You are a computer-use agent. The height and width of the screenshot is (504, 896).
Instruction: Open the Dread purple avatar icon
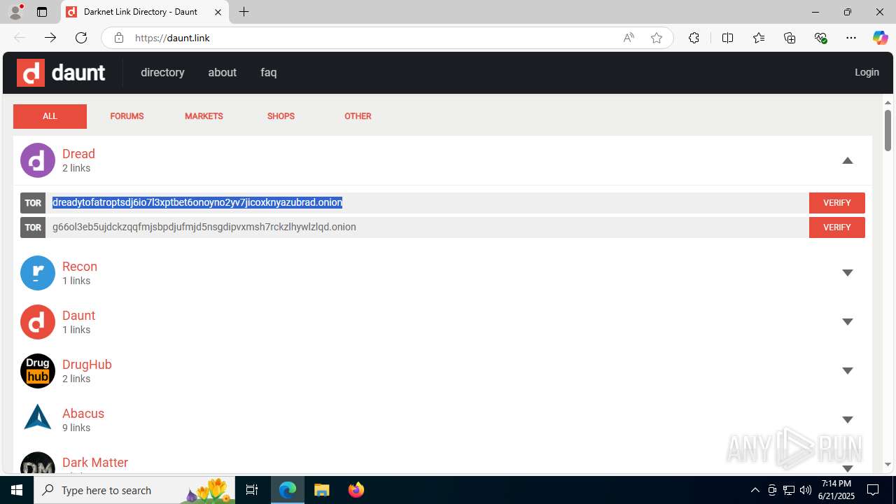tap(38, 160)
